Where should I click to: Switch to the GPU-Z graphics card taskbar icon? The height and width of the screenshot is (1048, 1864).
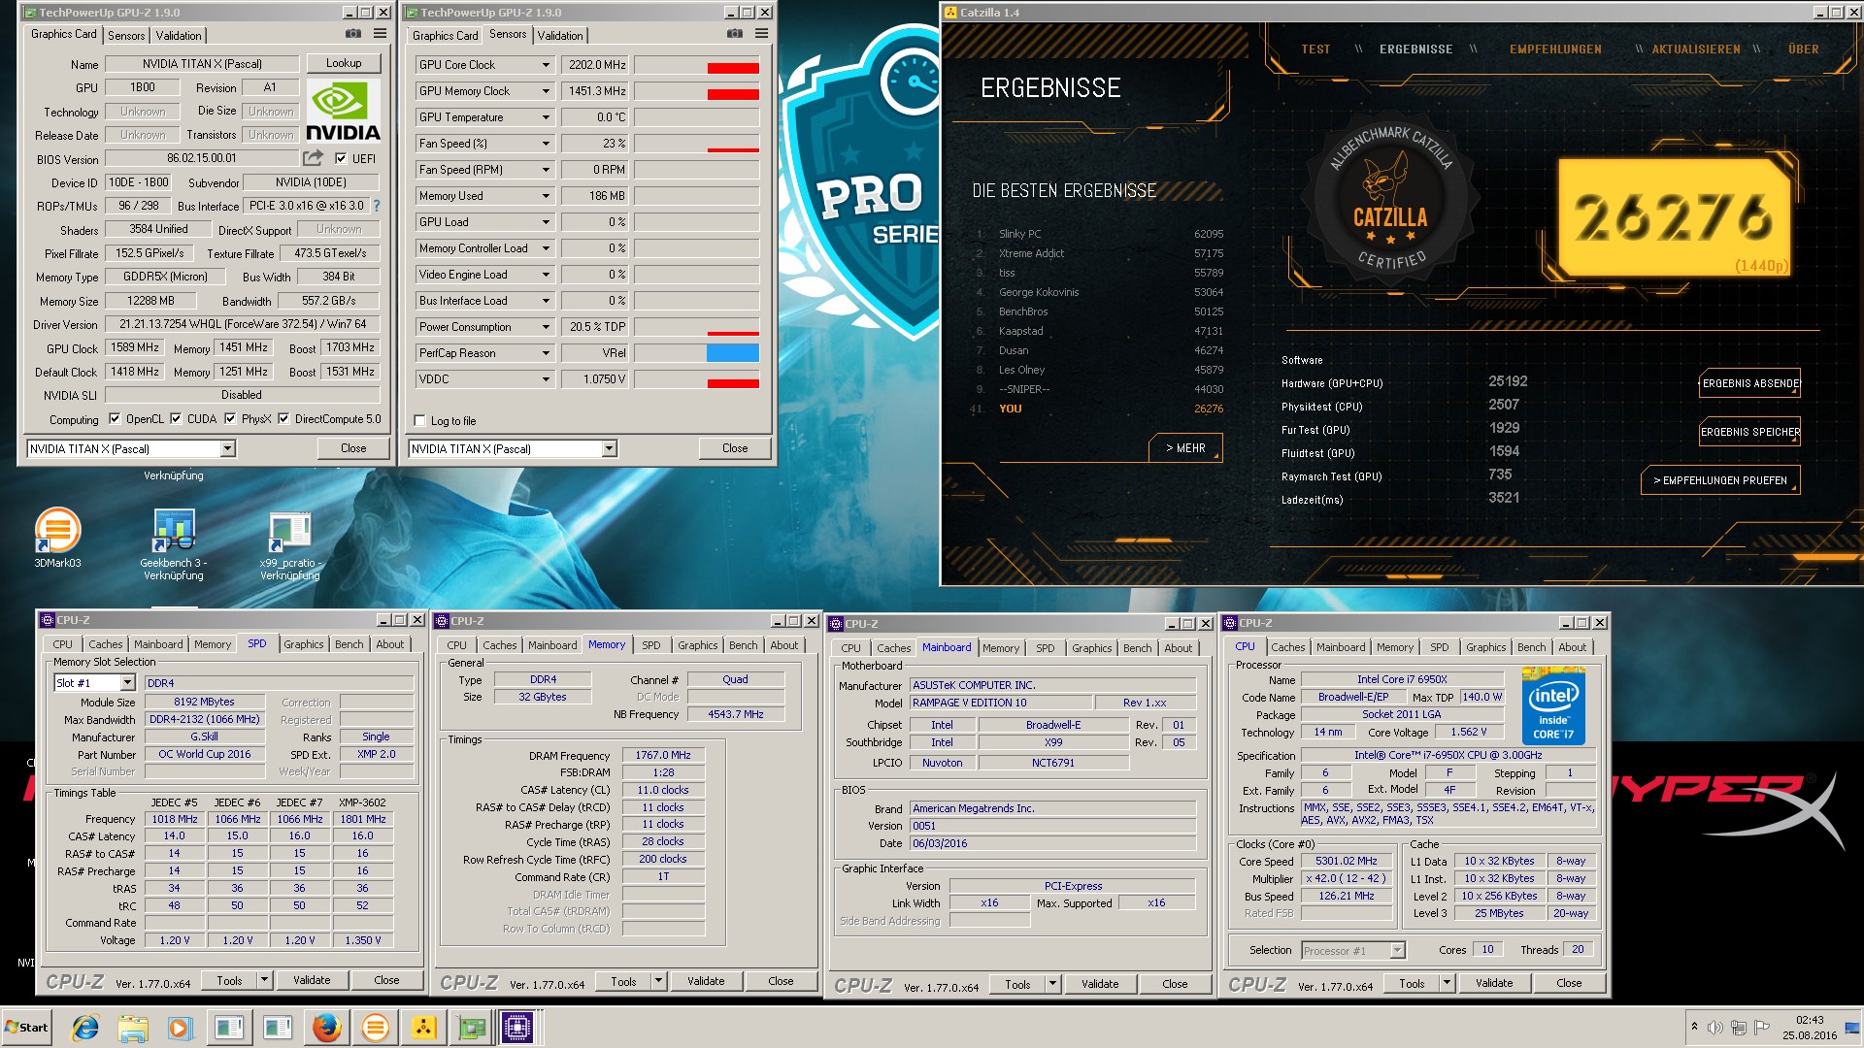coord(472,1028)
